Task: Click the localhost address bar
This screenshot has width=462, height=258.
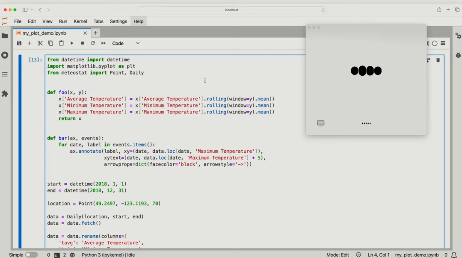Action: (x=231, y=10)
